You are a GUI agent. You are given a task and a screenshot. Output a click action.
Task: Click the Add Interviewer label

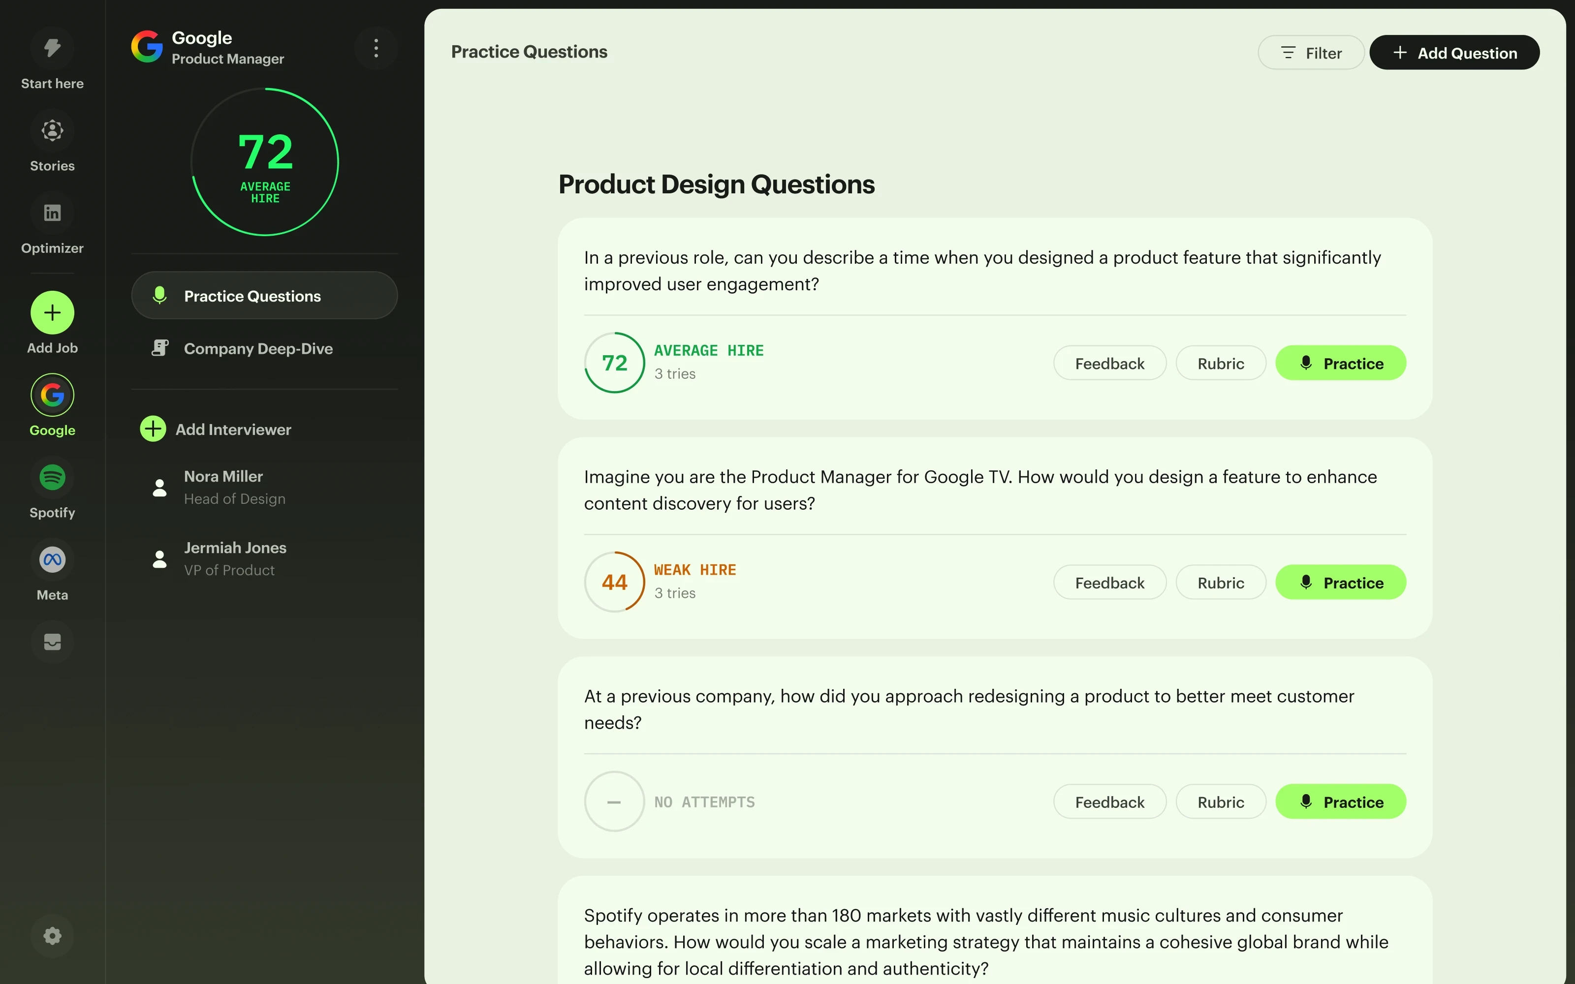pyautogui.click(x=233, y=430)
